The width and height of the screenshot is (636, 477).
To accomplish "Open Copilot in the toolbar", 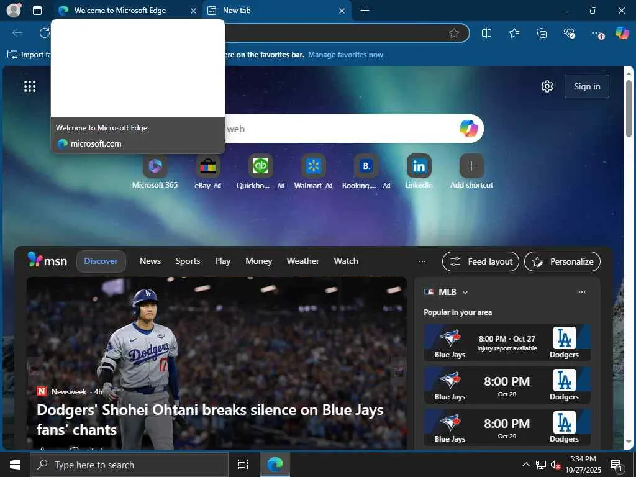I will tap(622, 33).
